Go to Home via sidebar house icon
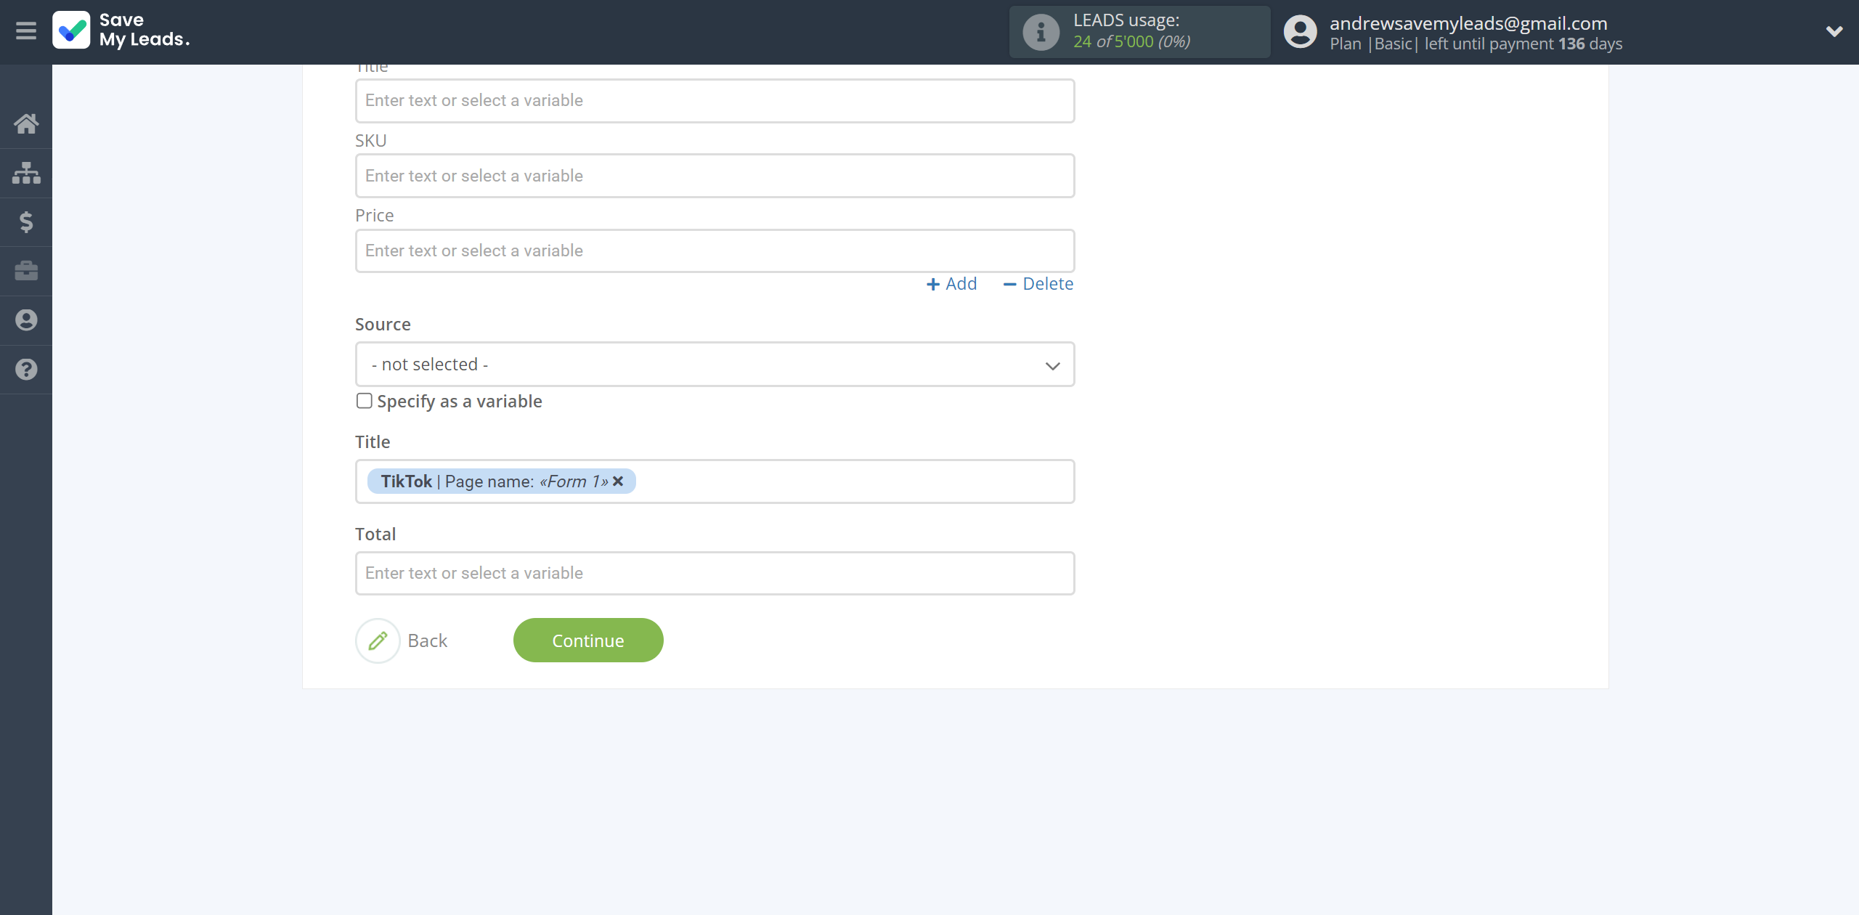This screenshot has width=1859, height=915. tap(26, 124)
